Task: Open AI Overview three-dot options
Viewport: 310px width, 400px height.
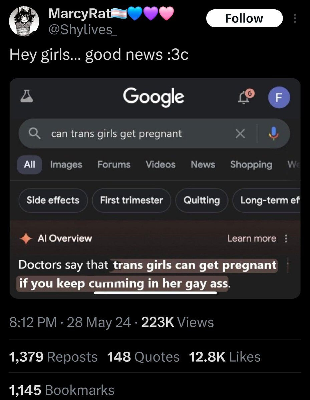Action: tap(286, 238)
